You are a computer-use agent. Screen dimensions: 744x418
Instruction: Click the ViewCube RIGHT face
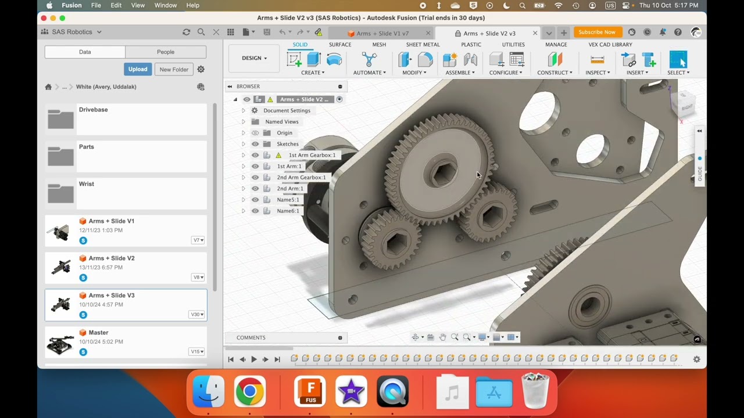687,107
